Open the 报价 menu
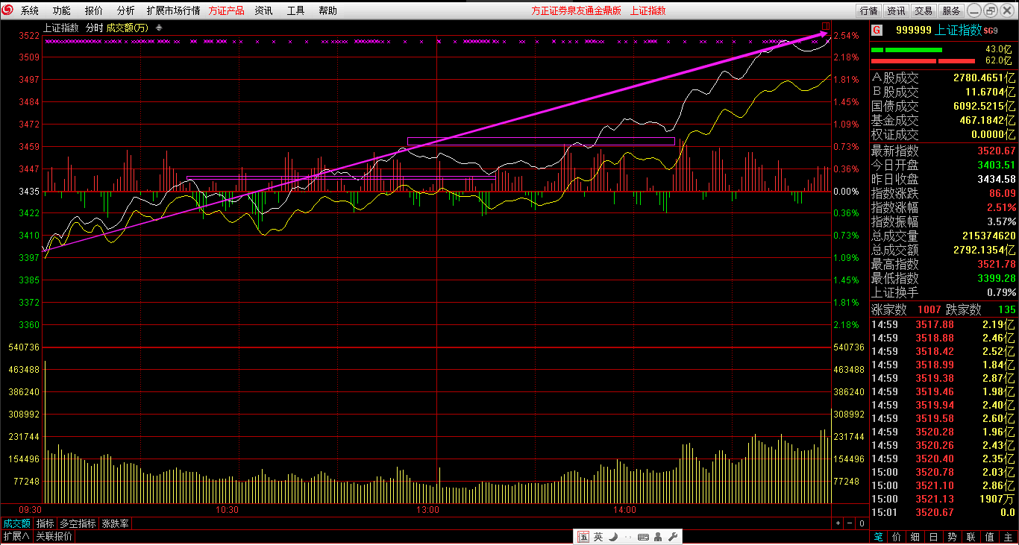Image resolution: width=1019 pixels, height=545 pixels. click(94, 10)
